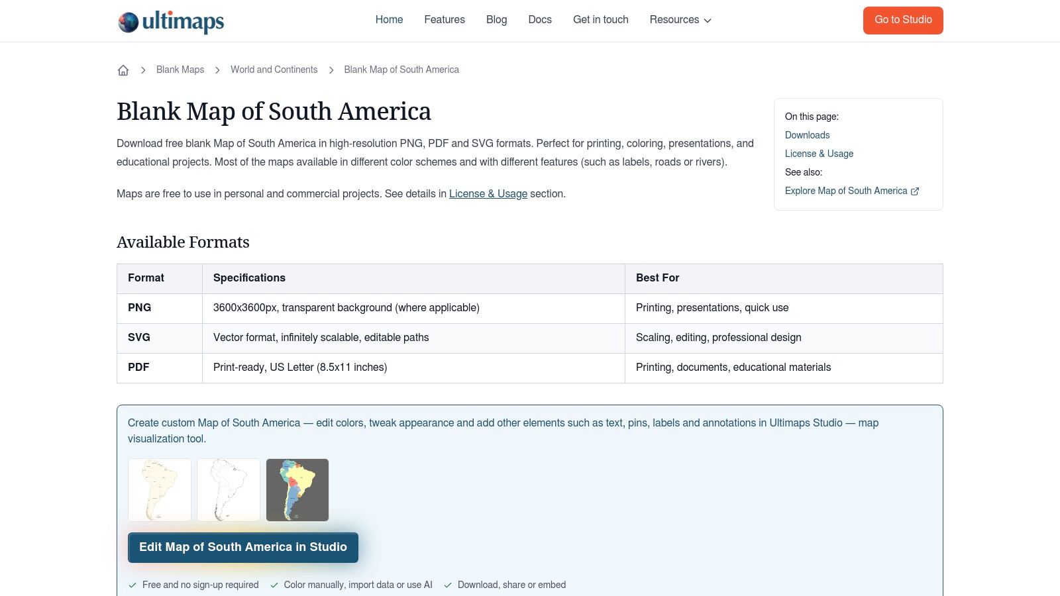Click the PNG row in the formats table
Image resolution: width=1060 pixels, height=596 pixels.
coord(139,308)
